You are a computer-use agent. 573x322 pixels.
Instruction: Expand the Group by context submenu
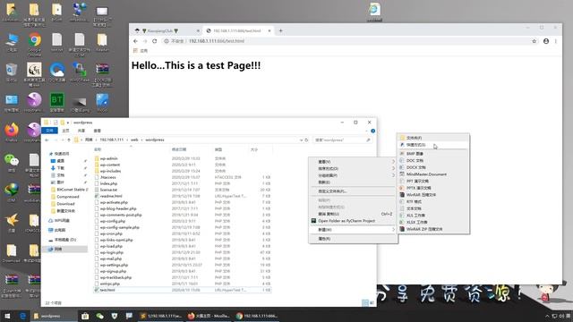pos(353,175)
